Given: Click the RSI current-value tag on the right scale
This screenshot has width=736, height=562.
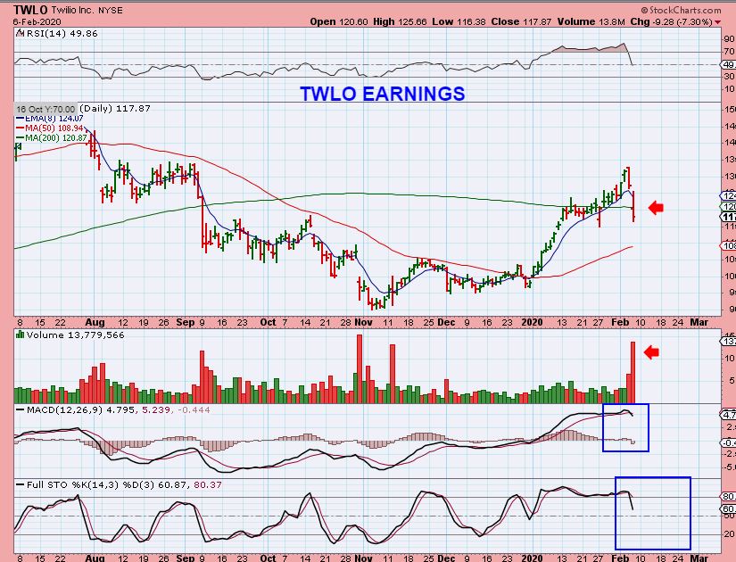Looking at the screenshot, I should (728, 65).
